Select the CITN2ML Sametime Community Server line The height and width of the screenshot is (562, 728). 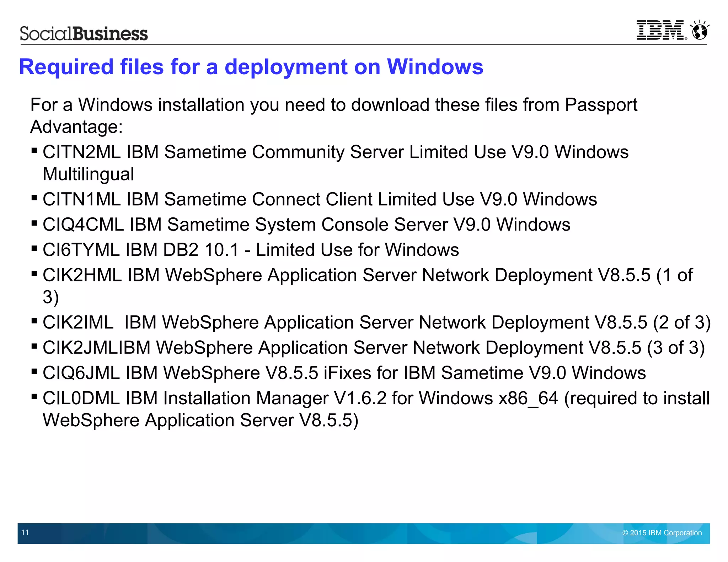(x=336, y=163)
